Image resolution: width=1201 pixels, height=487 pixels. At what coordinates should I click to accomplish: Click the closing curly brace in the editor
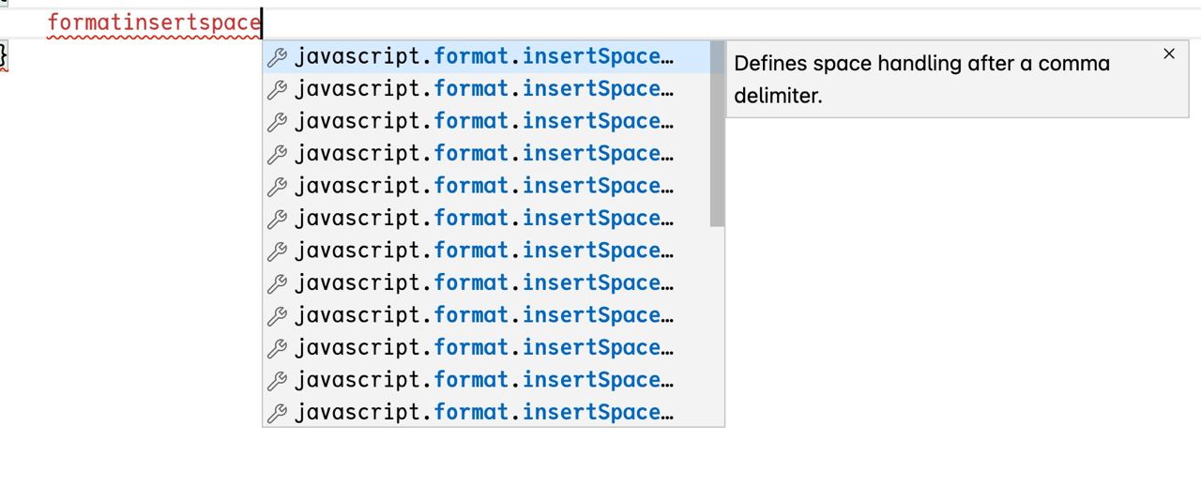point(4,56)
